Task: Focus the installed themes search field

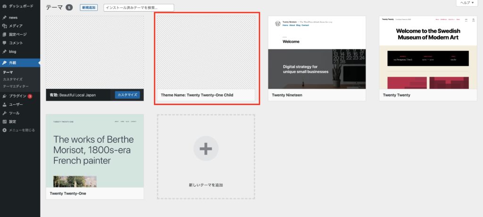Action: pos(139,8)
